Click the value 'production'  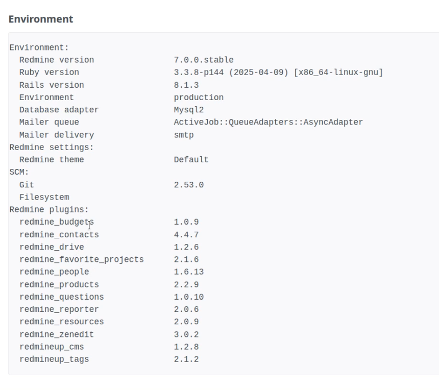click(199, 97)
